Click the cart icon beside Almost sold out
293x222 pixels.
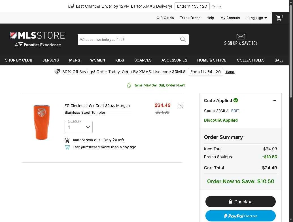[x=67, y=140]
